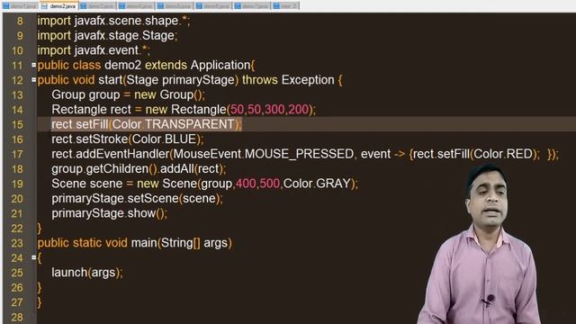Image resolution: width=576 pixels, height=324 pixels.
Task: Click the text 'import javafx.scene.shape.*;'
Action: [x=114, y=21]
